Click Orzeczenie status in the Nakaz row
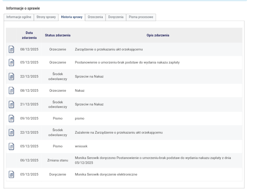Screen dimensions: 254x192 pos(58,91)
